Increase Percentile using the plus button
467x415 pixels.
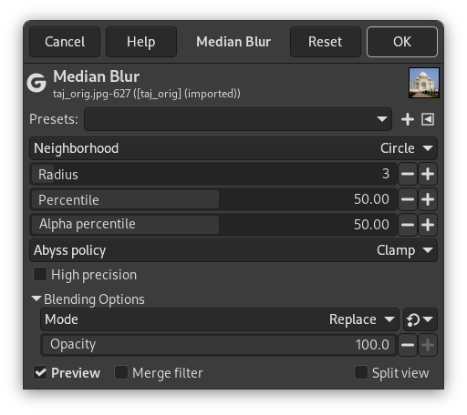coord(428,199)
